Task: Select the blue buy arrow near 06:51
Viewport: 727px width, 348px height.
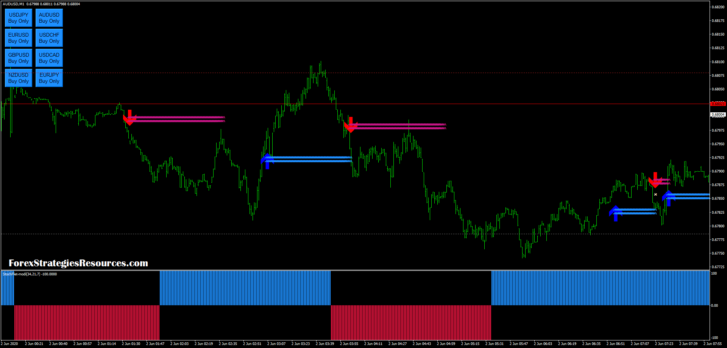Action: 615,212
